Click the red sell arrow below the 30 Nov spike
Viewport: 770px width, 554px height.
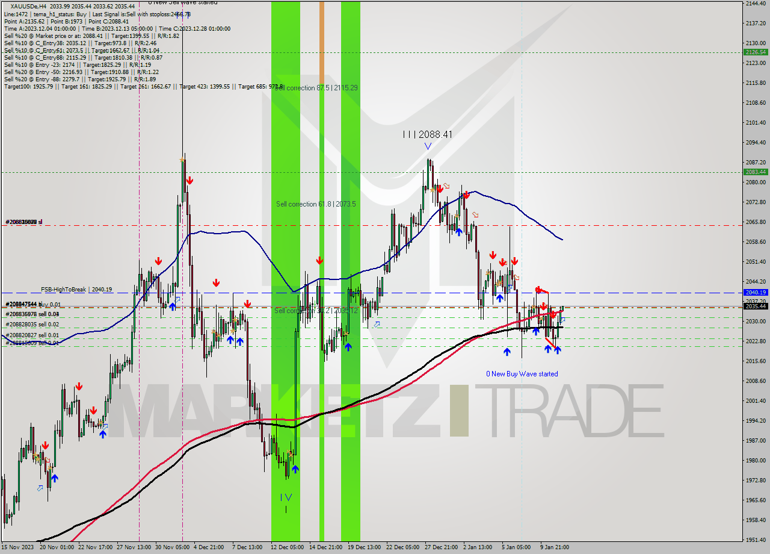click(189, 180)
